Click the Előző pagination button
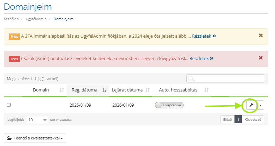 pyautogui.click(x=227, y=119)
